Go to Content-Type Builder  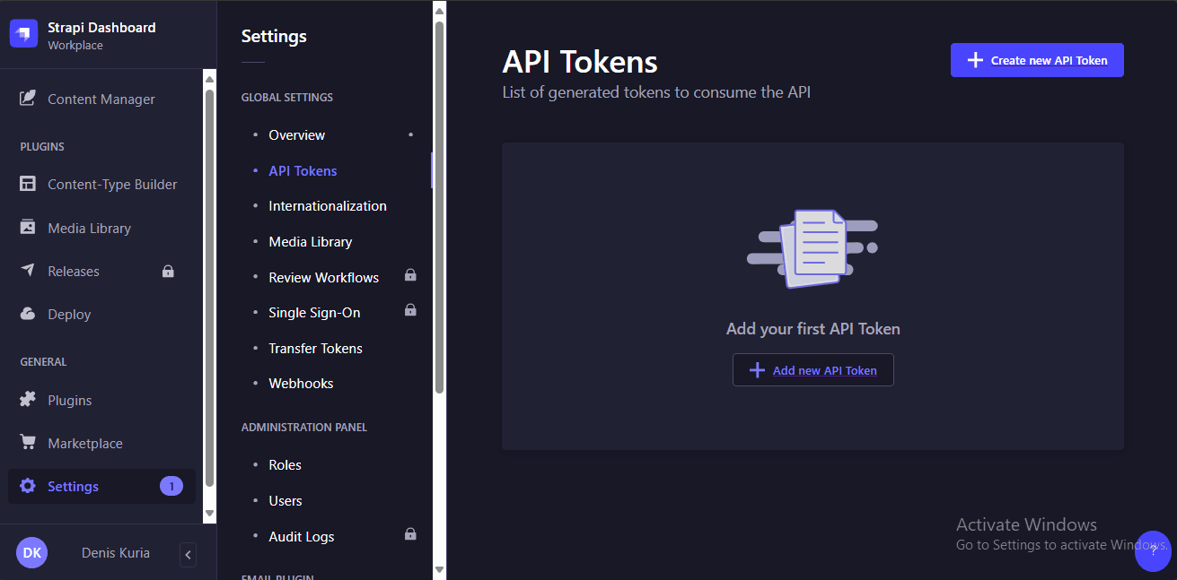coord(112,184)
